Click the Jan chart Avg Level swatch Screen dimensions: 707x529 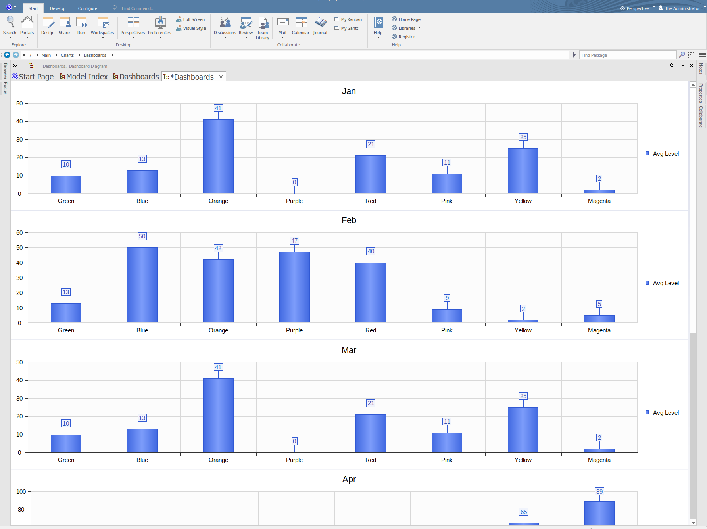(647, 153)
